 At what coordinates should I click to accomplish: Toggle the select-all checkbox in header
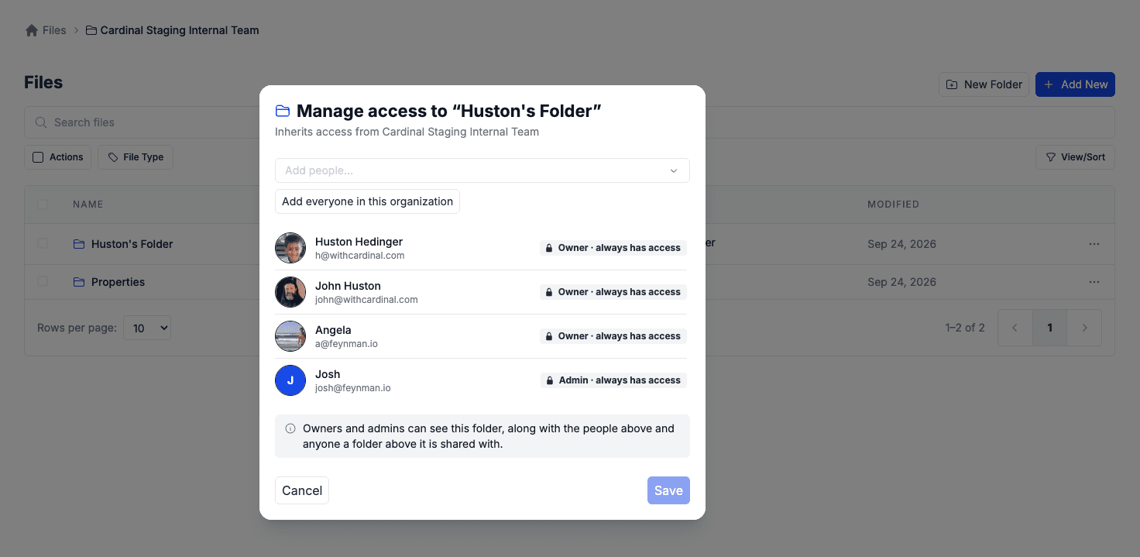tap(43, 205)
